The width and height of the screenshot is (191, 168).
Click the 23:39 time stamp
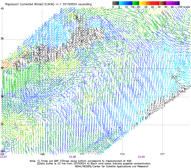coord(141,157)
